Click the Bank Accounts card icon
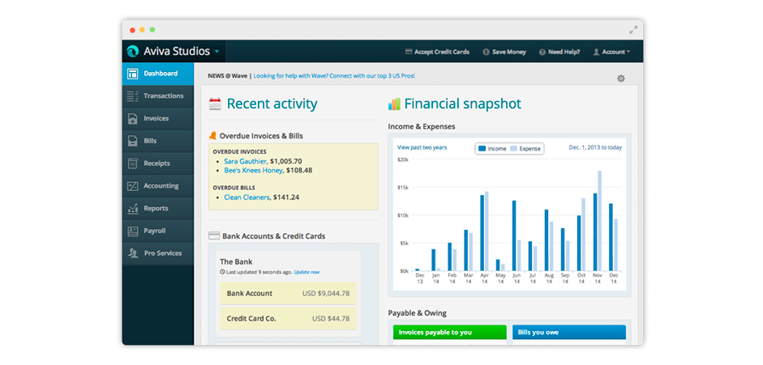The width and height of the screenshot is (763, 365). pos(213,236)
